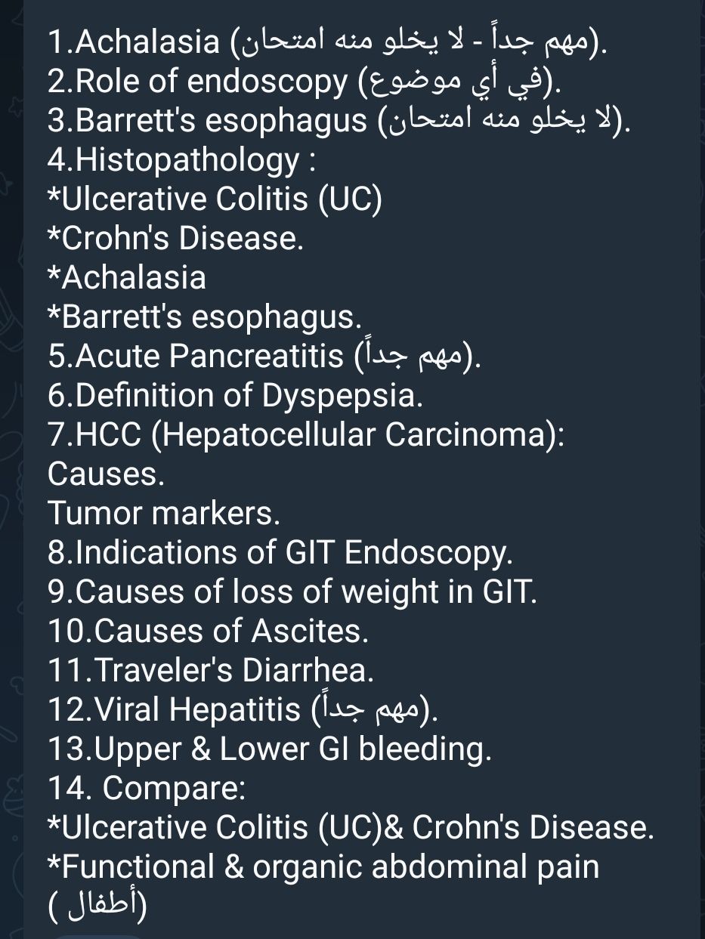Click the '5.Acute Pancreatitis' line
The image size is (705, 939).
pos(196,356)
